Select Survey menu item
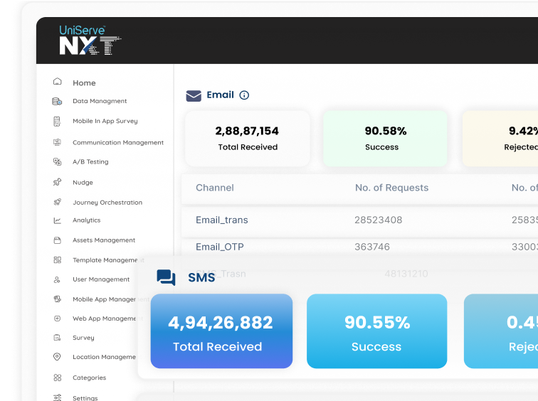This screenshot has width=538, height=401. pyautogui.click(x=83, y=338)
